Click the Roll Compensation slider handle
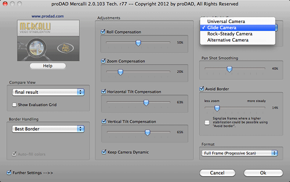This screenshot has width=290, height=182. point(138,43)
